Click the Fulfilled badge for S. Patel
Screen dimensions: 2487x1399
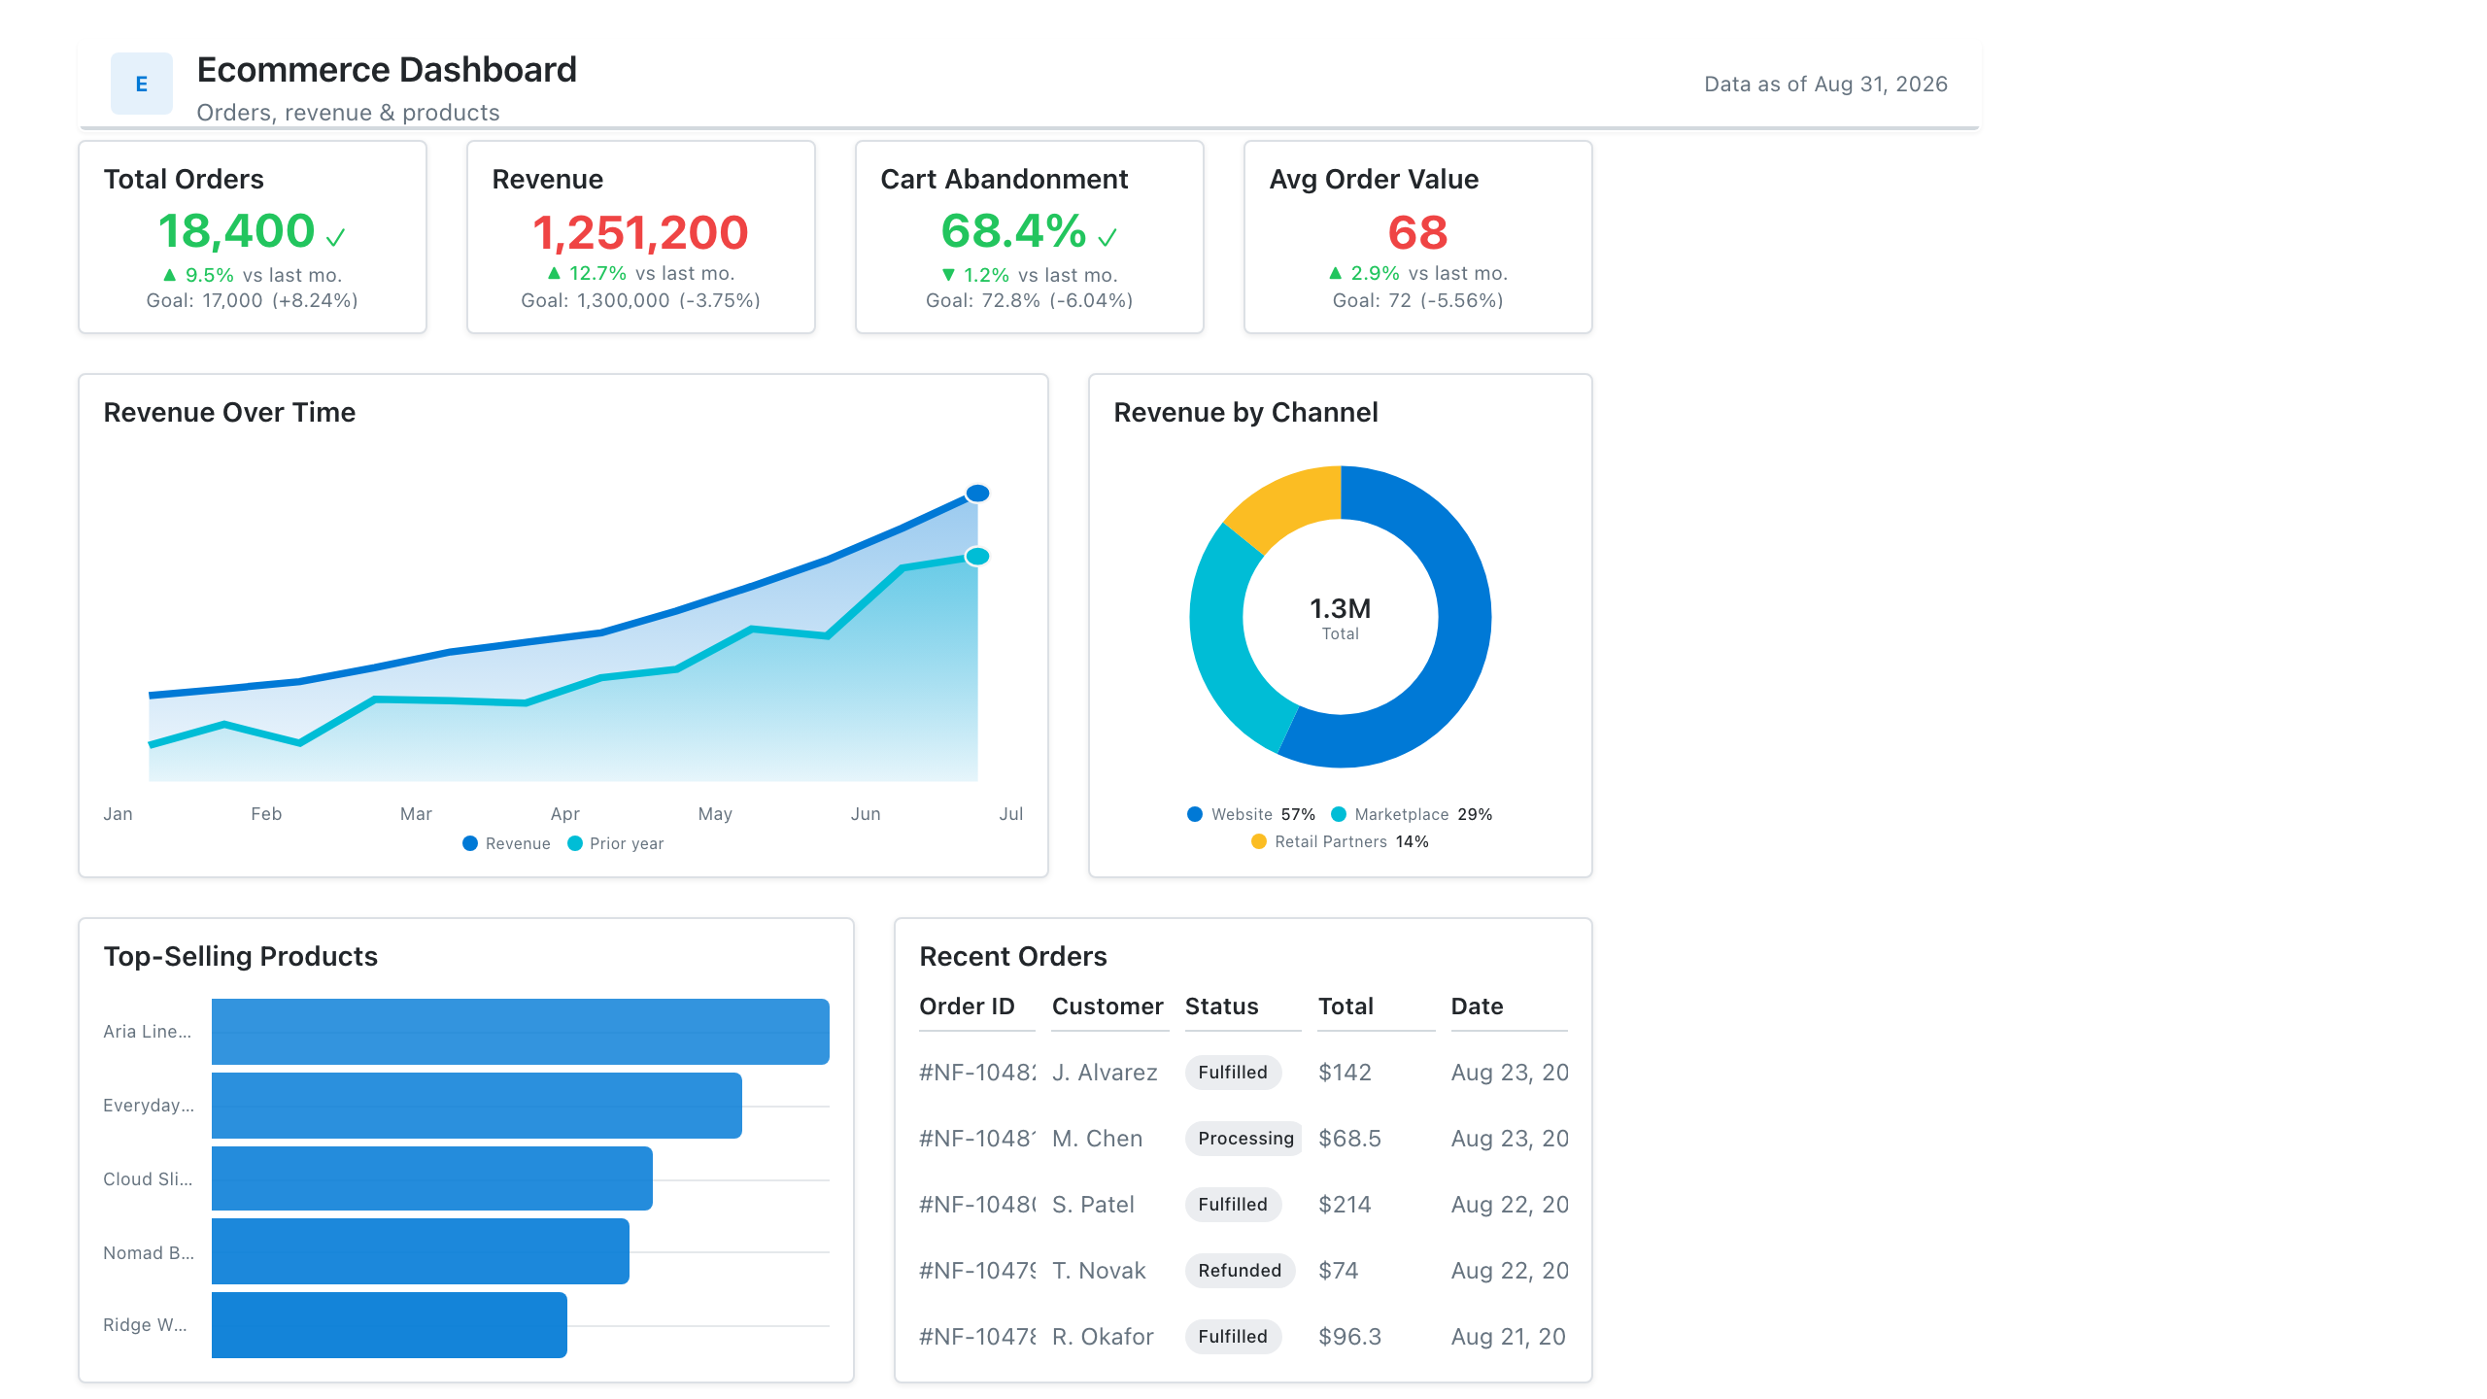coord(1233,1205)
